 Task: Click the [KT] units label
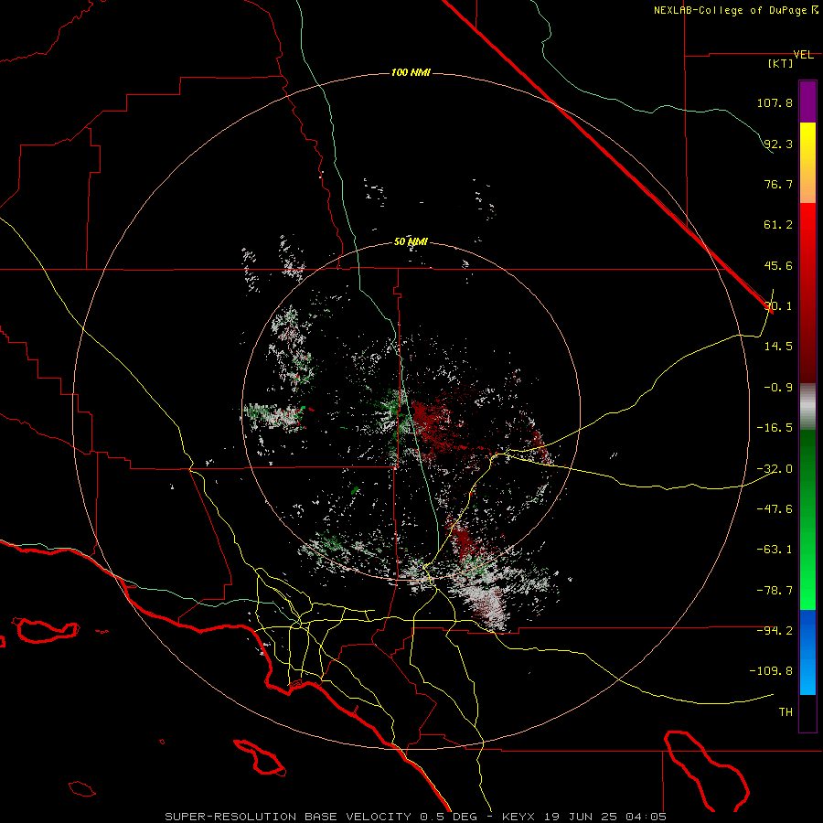pyautogui.click(x=781, y=63)
